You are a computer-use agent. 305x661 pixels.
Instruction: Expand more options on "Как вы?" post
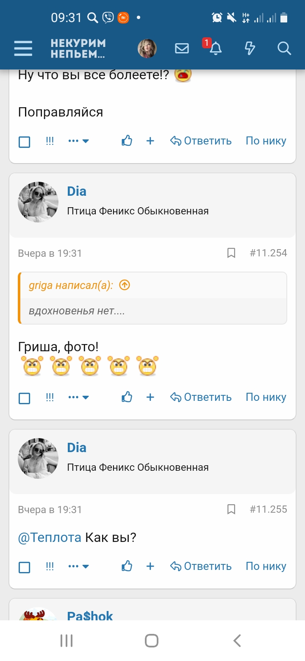click(78, 567)
